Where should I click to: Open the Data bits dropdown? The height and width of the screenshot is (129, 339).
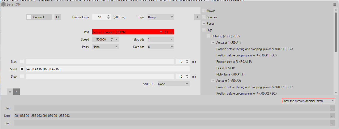pyautogui.click(x=161, y=47)
